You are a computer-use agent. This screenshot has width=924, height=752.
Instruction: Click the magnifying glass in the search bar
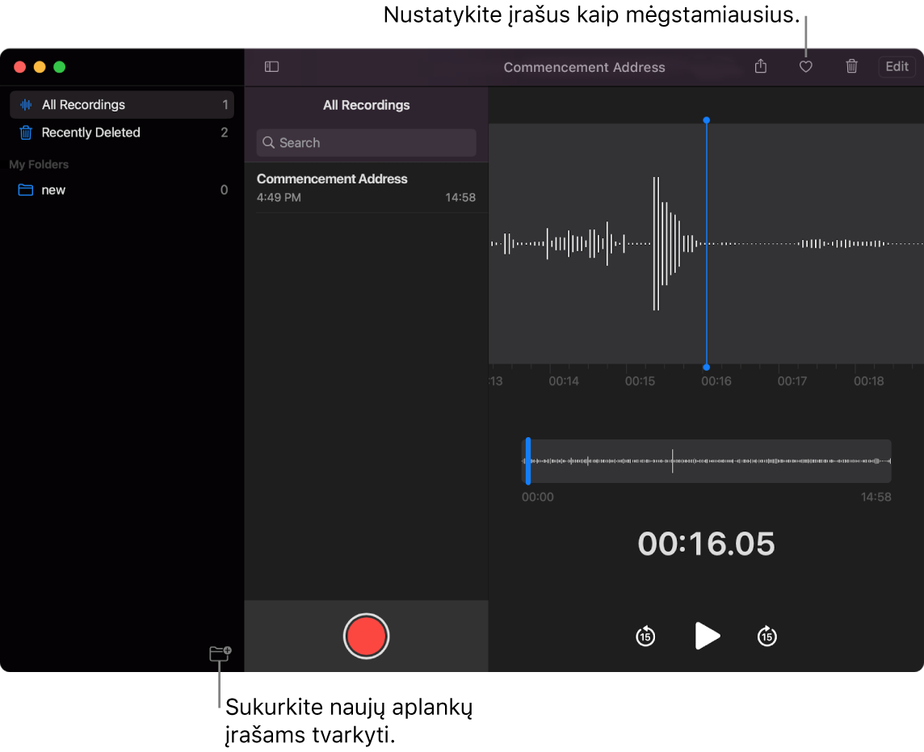(x=269, y=142)
